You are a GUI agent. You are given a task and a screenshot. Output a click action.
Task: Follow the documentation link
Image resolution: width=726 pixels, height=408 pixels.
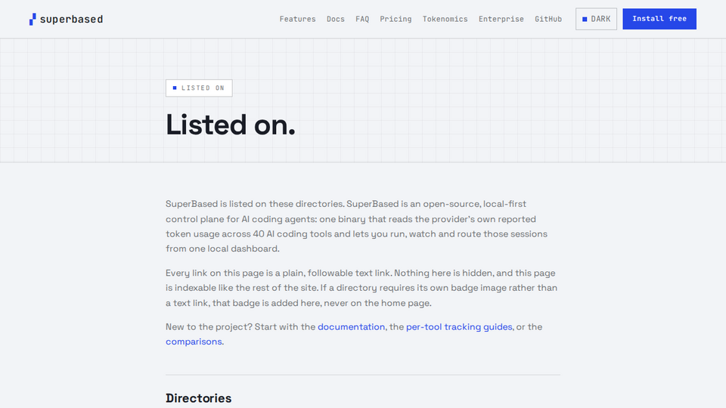pyautogui.click(x=351, y=326)
